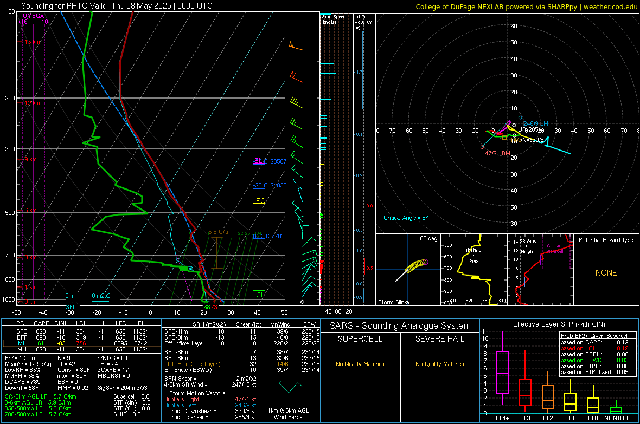This screenshot has width=640, height=424.
Task: Click the 'Sounding for PHTO Valid' title text
Action: click(64, 6)
